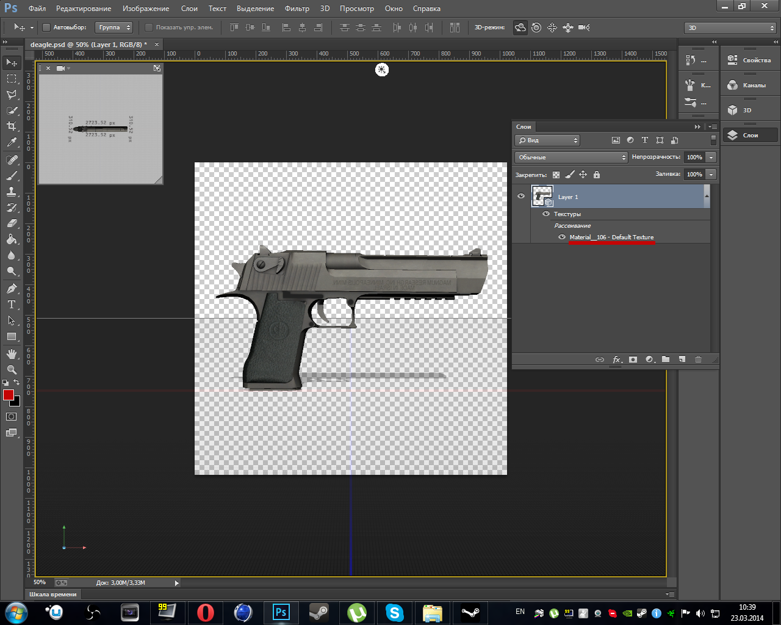Open the Файл menu
The image size is (781, 625).
[x=37, y=9]
